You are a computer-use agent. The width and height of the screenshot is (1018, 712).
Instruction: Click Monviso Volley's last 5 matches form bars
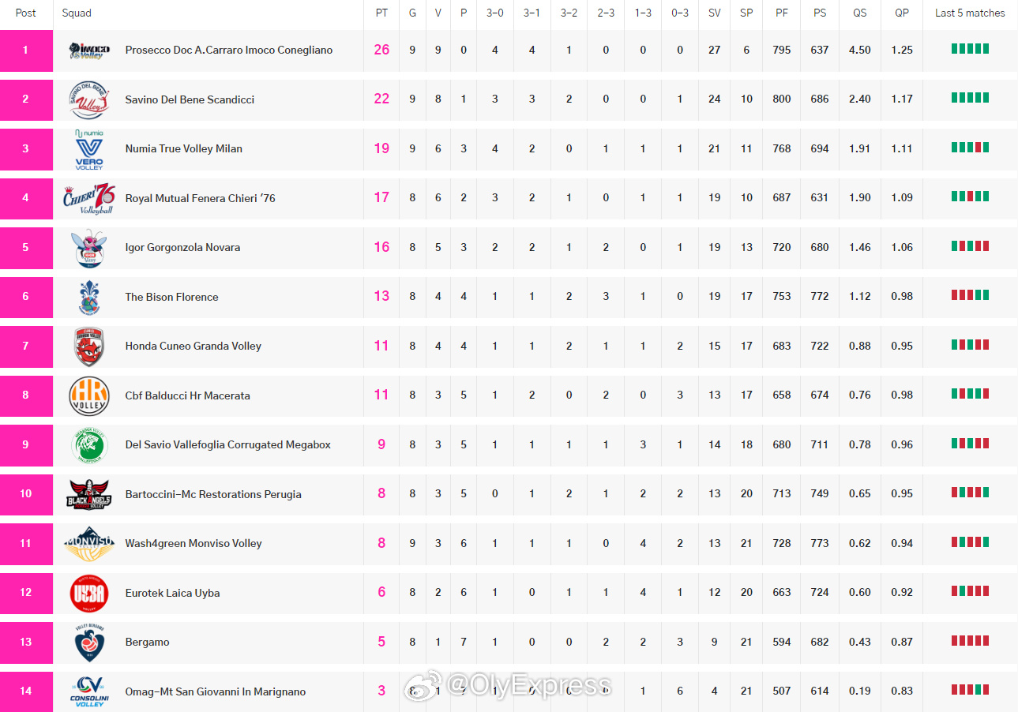970,541
